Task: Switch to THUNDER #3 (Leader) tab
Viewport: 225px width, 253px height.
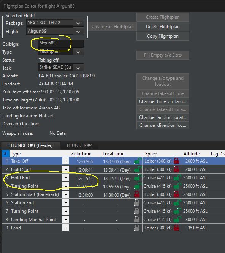Action: click(x=31, y=145)
